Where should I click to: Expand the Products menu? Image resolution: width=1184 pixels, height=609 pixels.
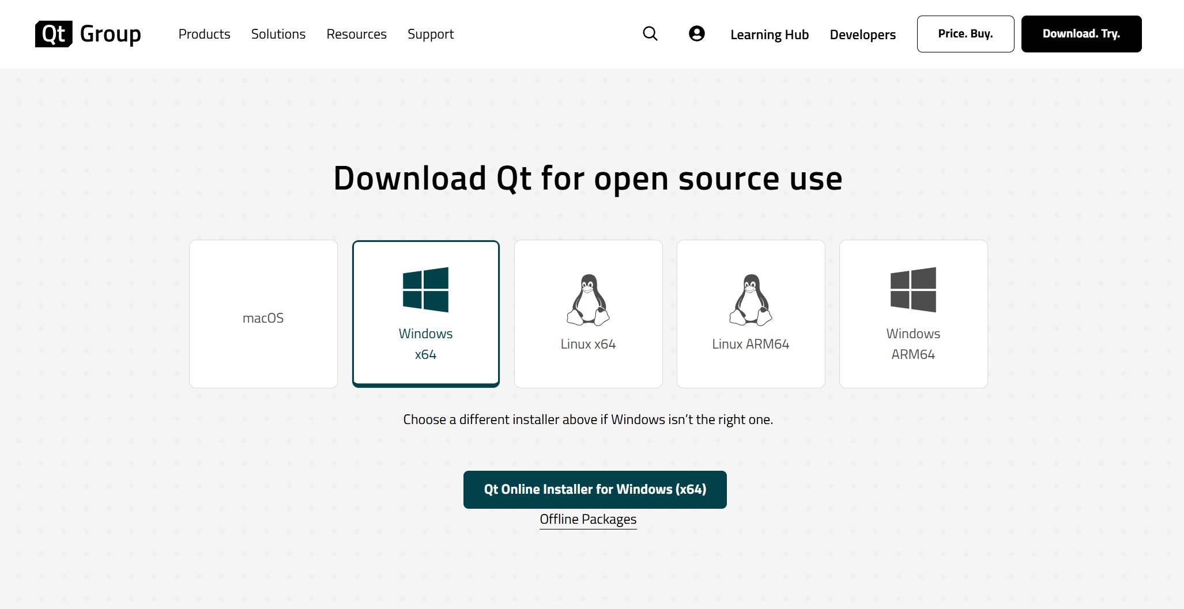click(x=204, y=34)
